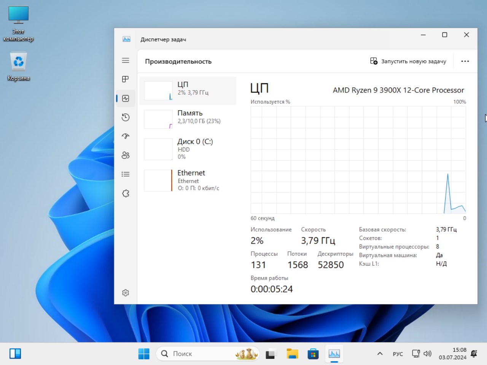Viewport: 487px width, 365px height.
Task: Open Task Manager settings gear
Action: coord(126,293)
